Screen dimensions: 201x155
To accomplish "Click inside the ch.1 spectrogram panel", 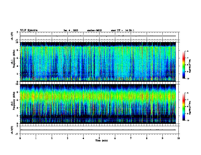I will [x=98, y=62].
